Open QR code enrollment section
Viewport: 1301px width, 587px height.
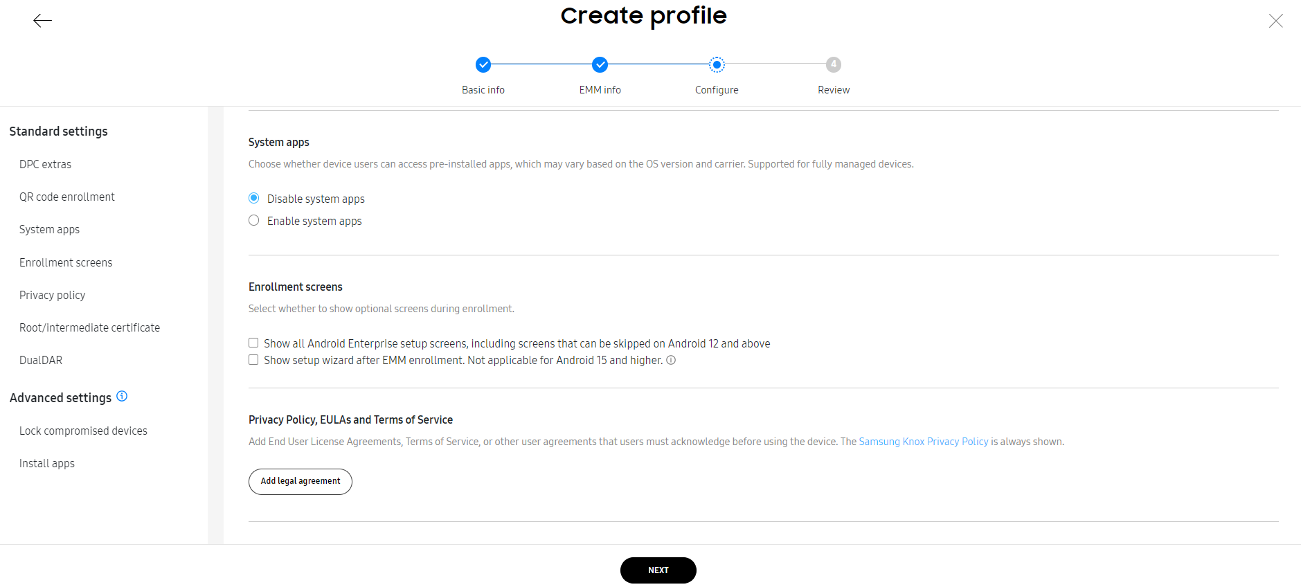67,197
